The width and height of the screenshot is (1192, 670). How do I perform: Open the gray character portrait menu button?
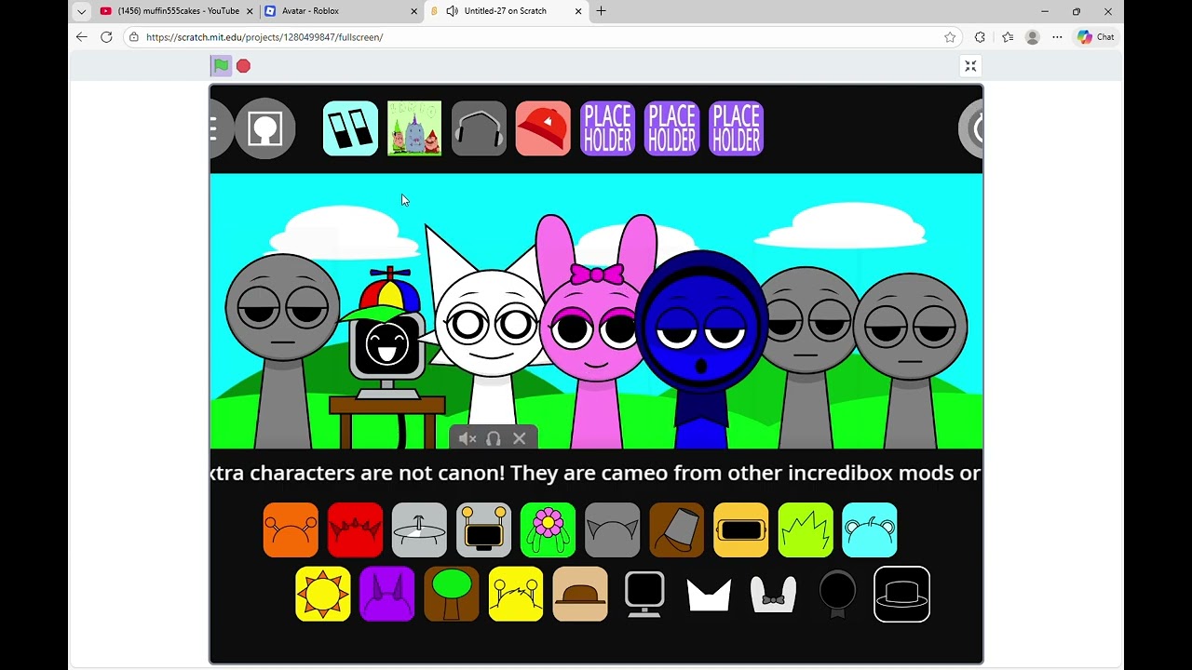click(x=265, y=127)
